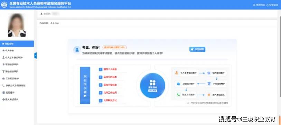Click the briefcase icon in the flow chart
Image resolution: width=281 pixels, height=125 pixels.
tap(178, 84)
